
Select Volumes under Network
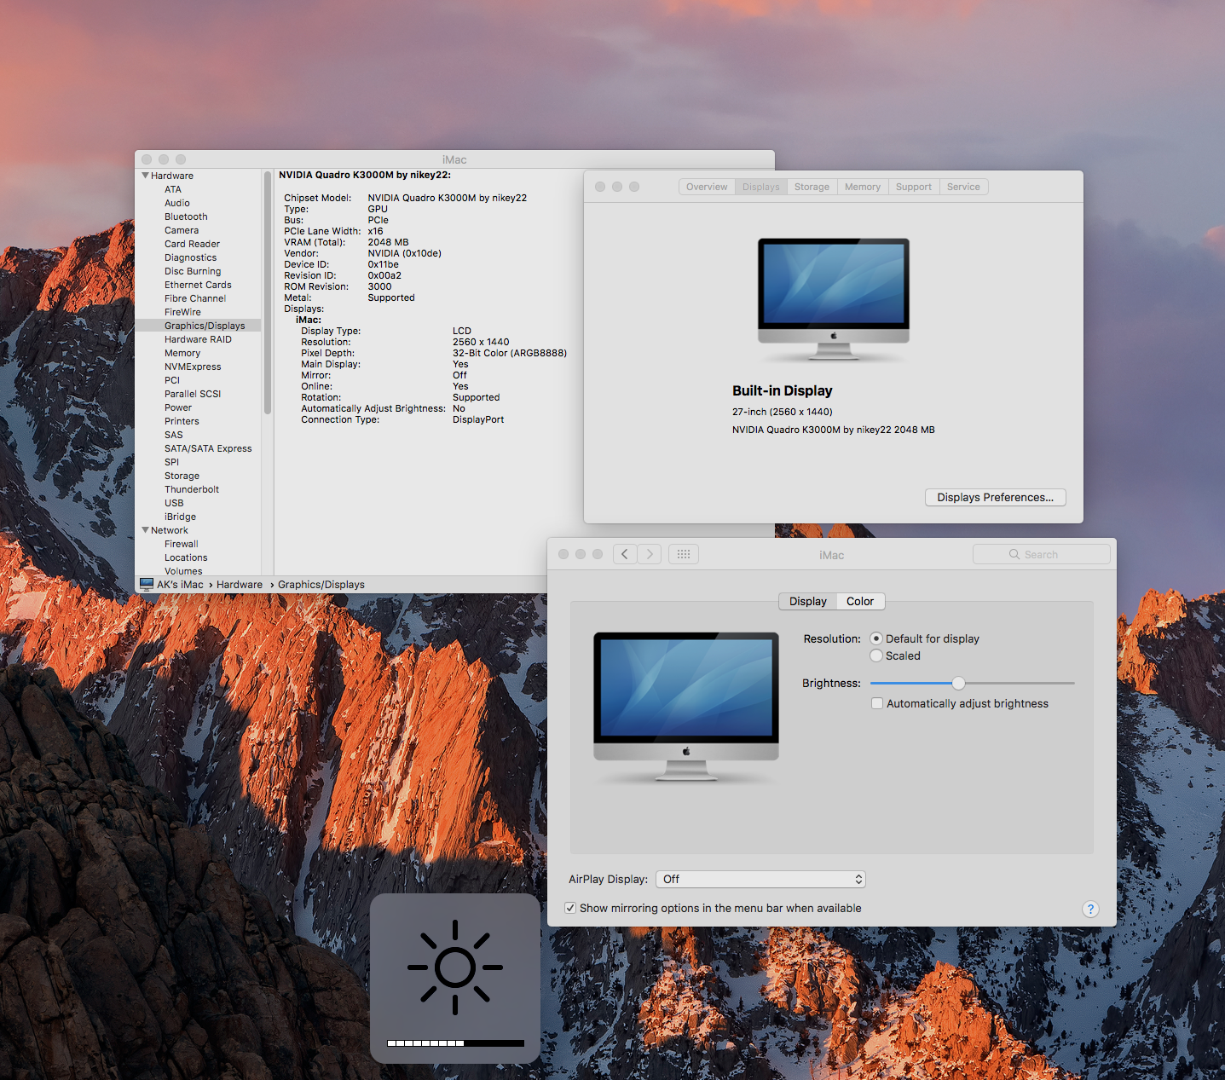183,571
